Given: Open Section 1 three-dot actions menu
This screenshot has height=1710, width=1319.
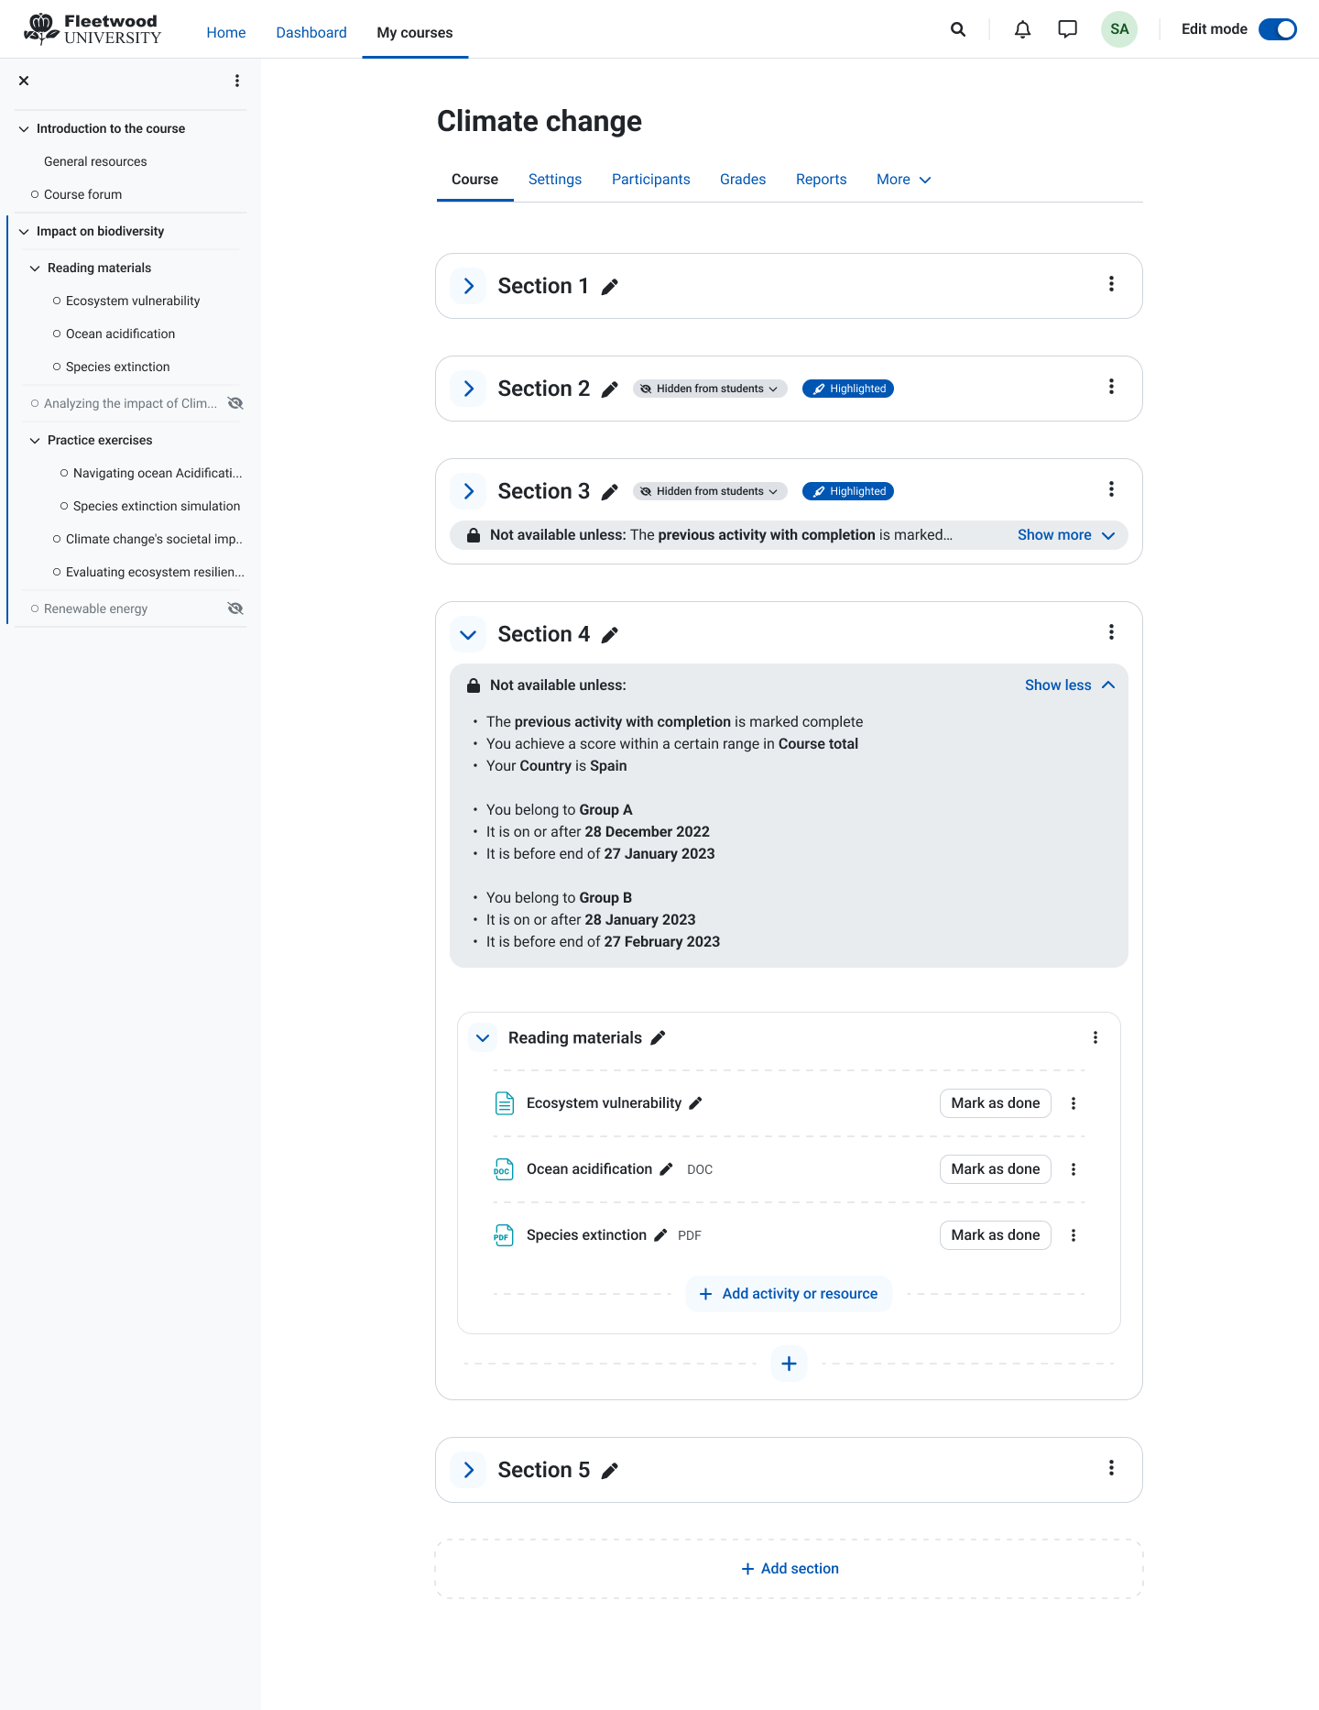Looking at the screenshot, I should (1111, 284).
